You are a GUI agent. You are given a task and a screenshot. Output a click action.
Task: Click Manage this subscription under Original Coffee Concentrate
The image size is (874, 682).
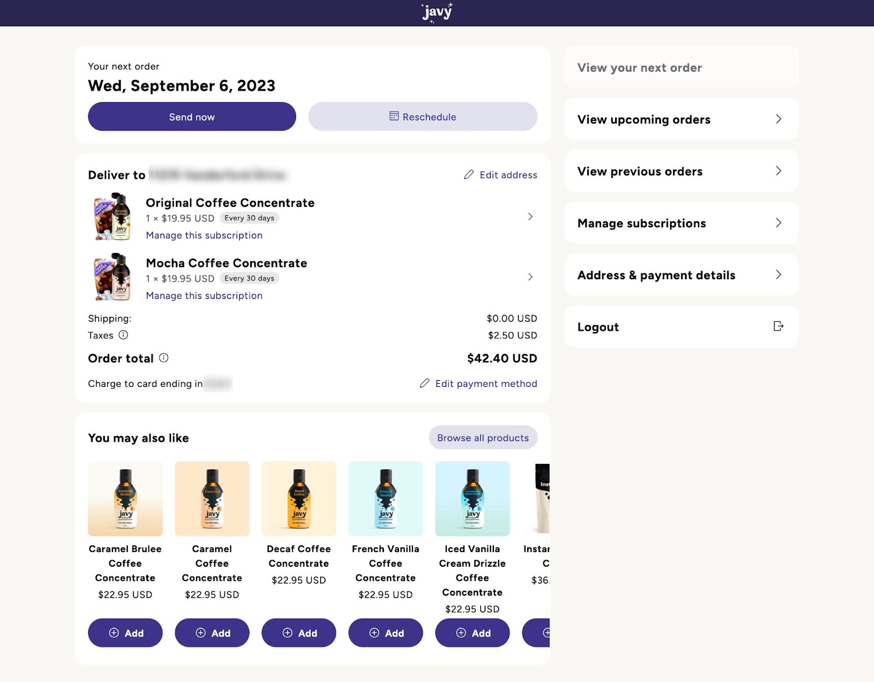pos(204,235)
